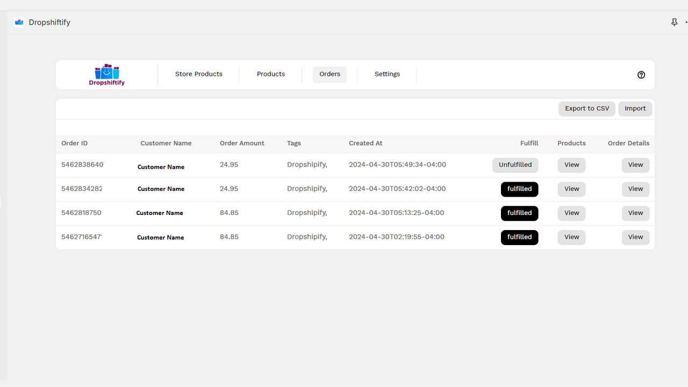Go to the Settings tab
The image size is (688, 387).
tap(388, 74)
